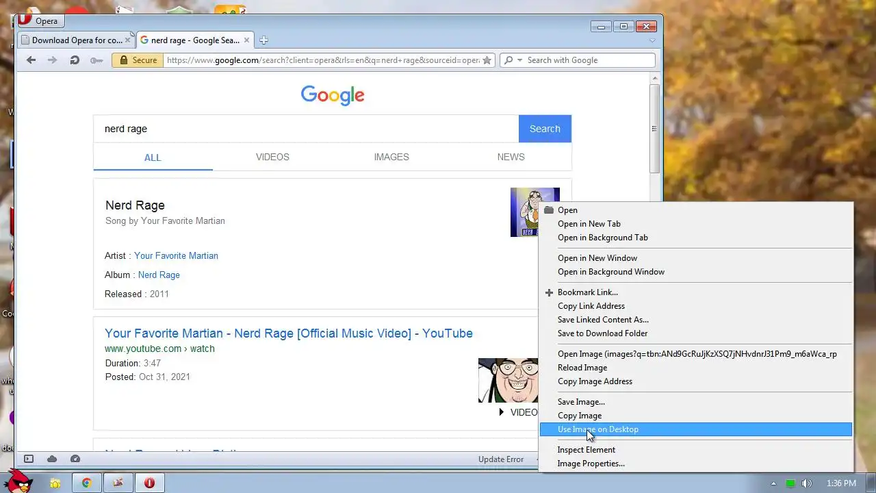The height and width of the screenshot is (493, 876).
Task: Click the 1:36 PM clock
Action: [x=841, y=483]
